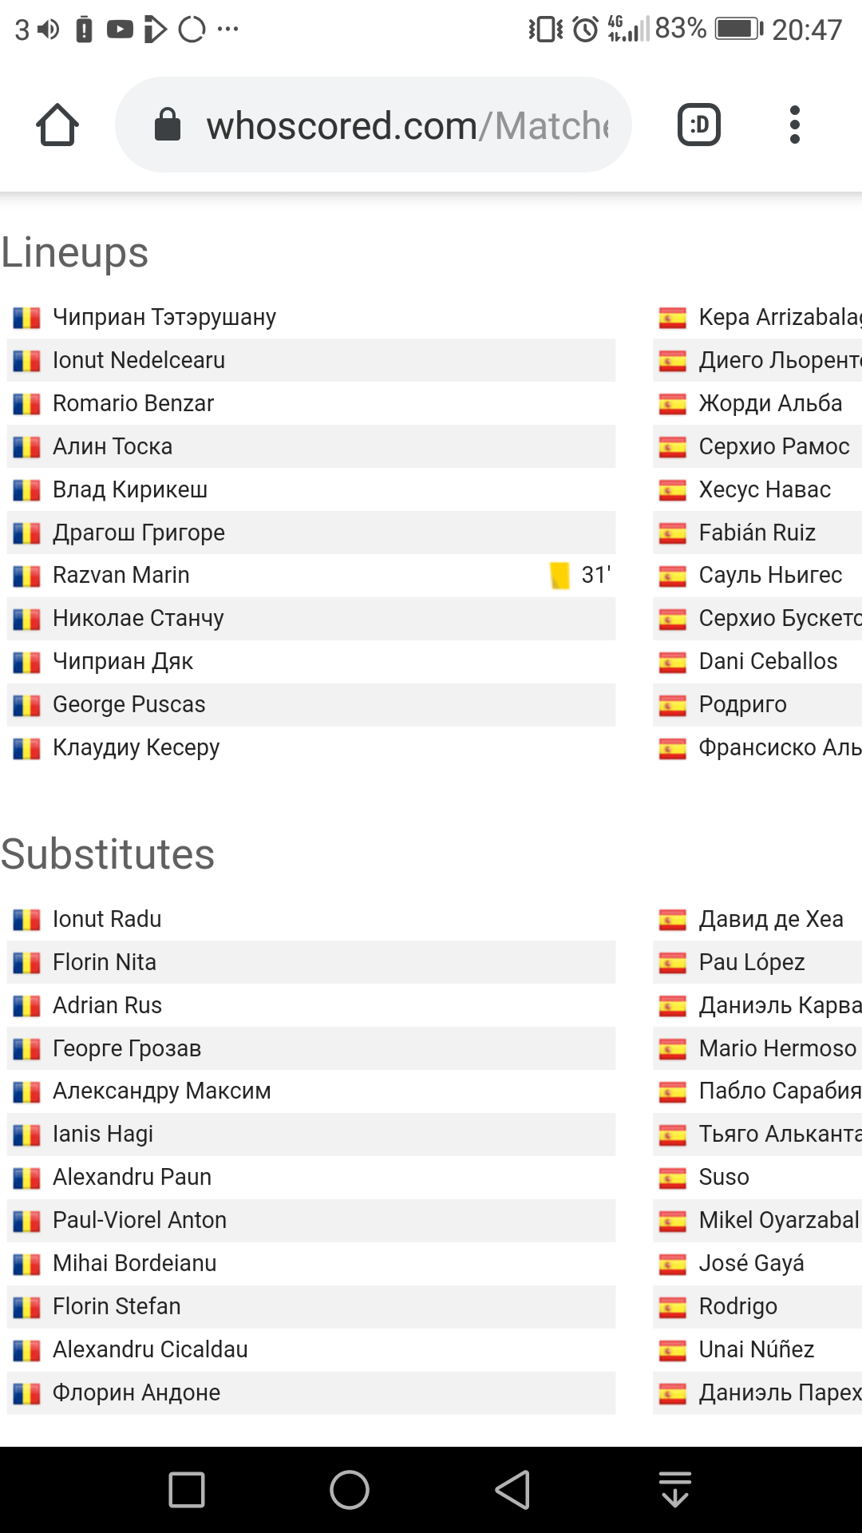Tap the hide navigation bar arrow icon
The height and width of the screenshot is (1533, 862).
675,1490
